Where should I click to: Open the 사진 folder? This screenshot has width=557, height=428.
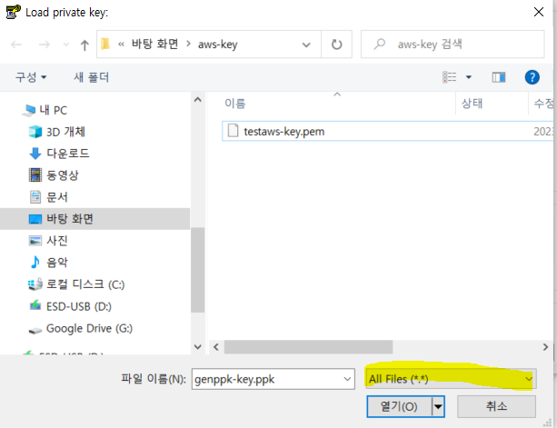tap(48, 241)
